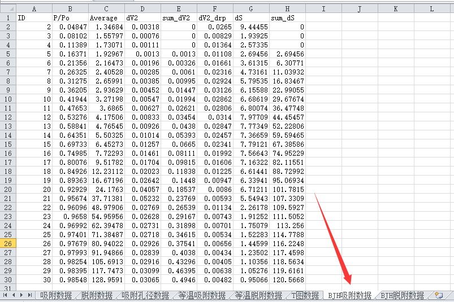Click the Average header cell

(106, 18)
